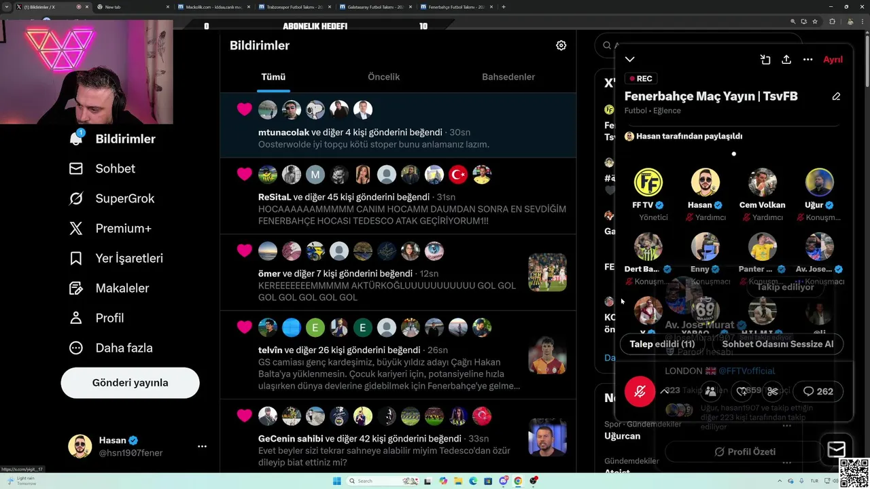Viewport: 870px width, 489px height.
Task: Open Premium+ in sidebar
Action: pos(110,228)
